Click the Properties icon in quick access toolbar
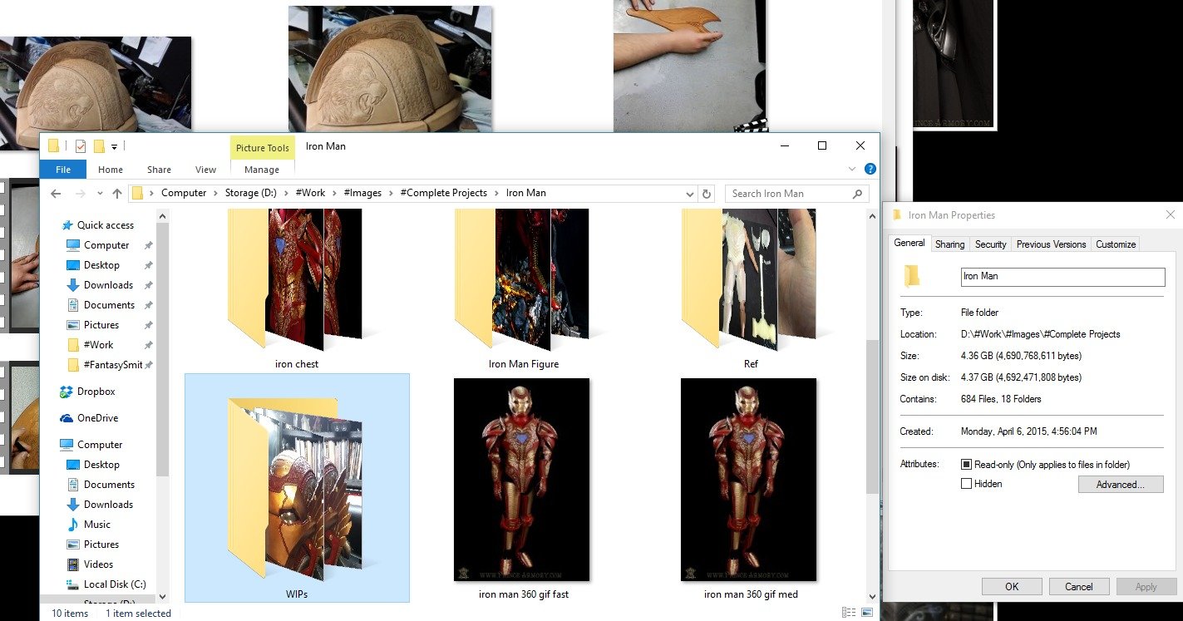1183x621 pixels. [80, 146]
